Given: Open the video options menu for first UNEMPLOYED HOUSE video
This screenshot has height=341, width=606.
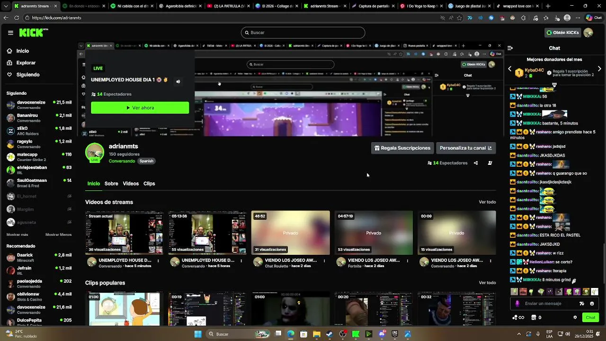Looking at the screenshot, I should 158,260.
